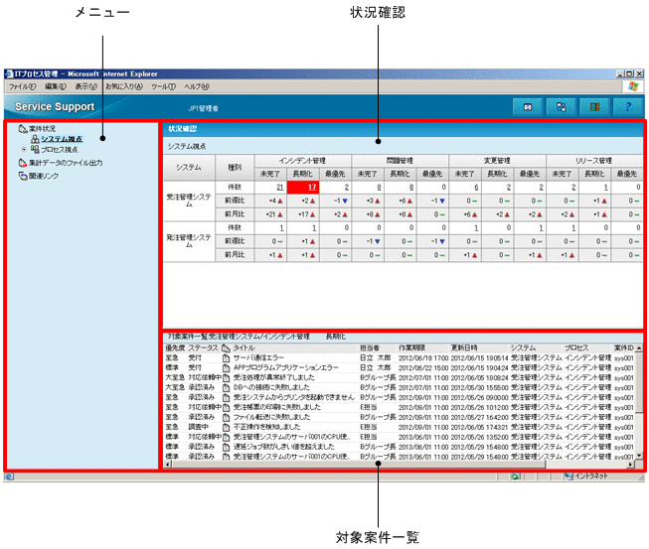This screenshot has width=649, height=549.
Task: Click the タイトル column header
Action: click(x=243, y=348)
